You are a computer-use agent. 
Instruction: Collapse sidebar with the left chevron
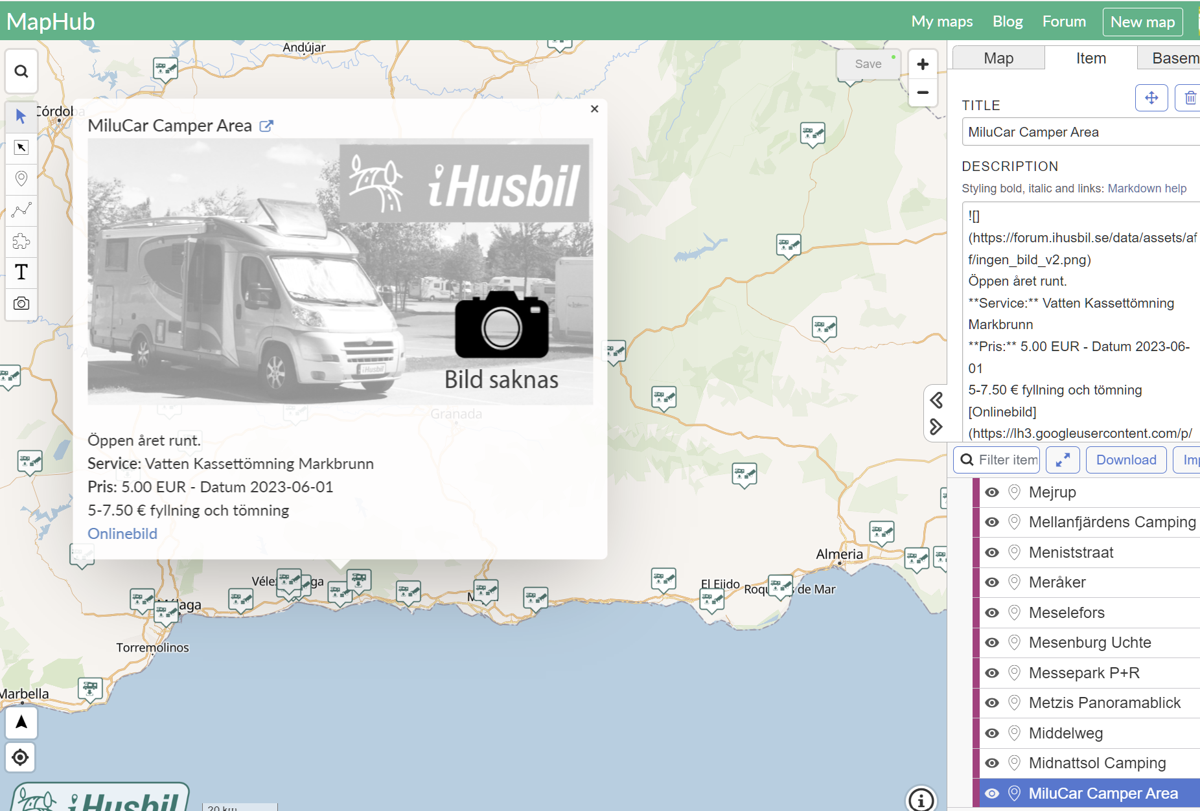[936, 400]
